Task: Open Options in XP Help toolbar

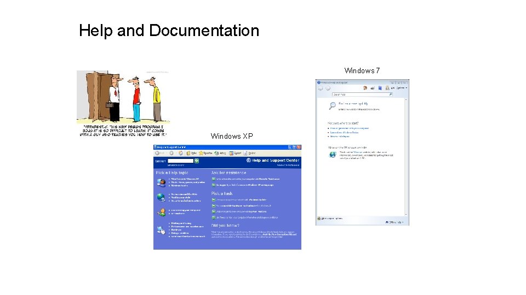Action: click(250, 153)
